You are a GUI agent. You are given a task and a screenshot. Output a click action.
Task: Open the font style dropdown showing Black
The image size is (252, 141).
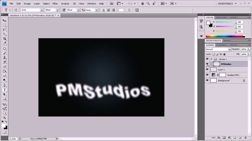pos(57,10)
